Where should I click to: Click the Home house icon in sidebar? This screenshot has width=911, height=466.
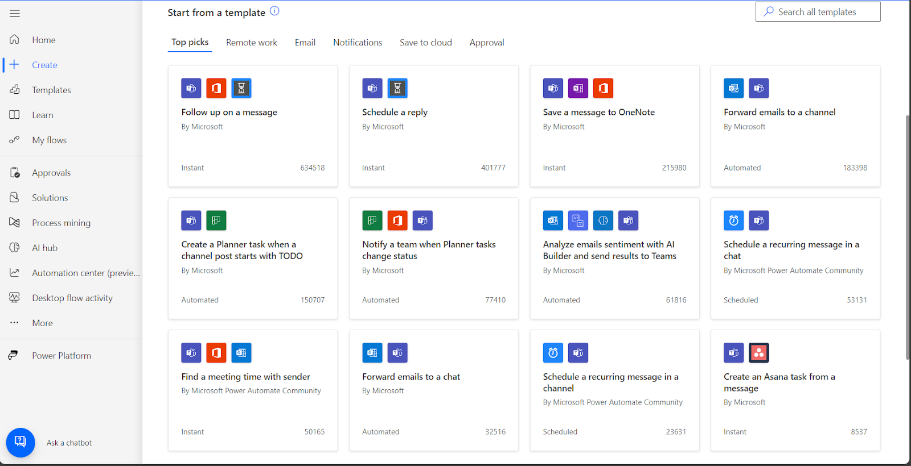15,40
